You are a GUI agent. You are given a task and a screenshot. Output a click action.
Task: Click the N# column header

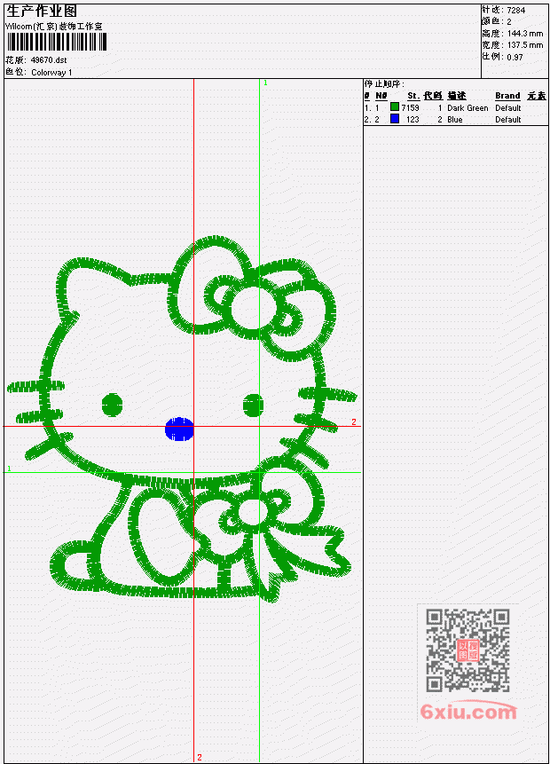[381, 96]
